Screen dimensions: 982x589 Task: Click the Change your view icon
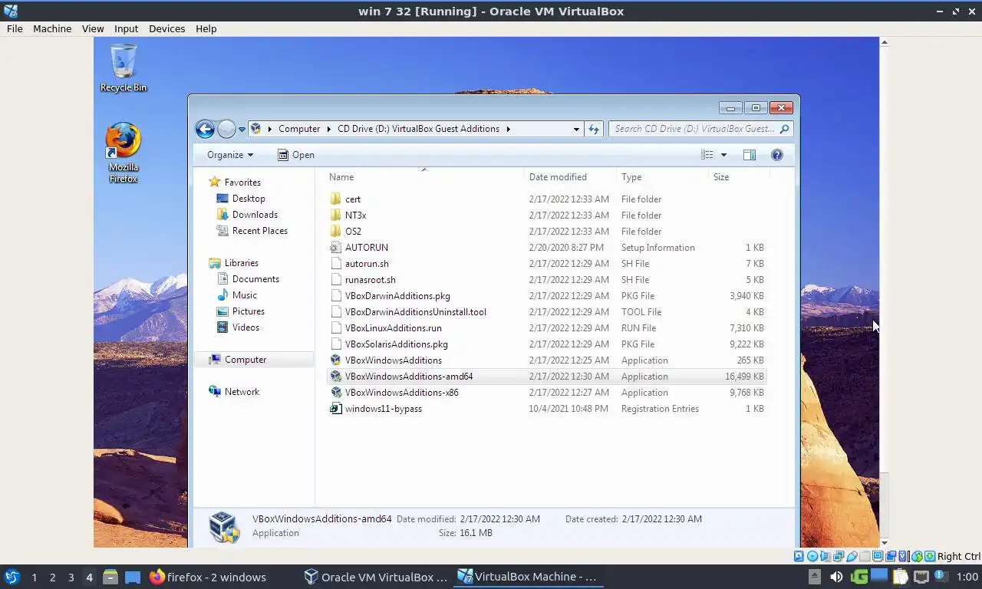(707, 155)
